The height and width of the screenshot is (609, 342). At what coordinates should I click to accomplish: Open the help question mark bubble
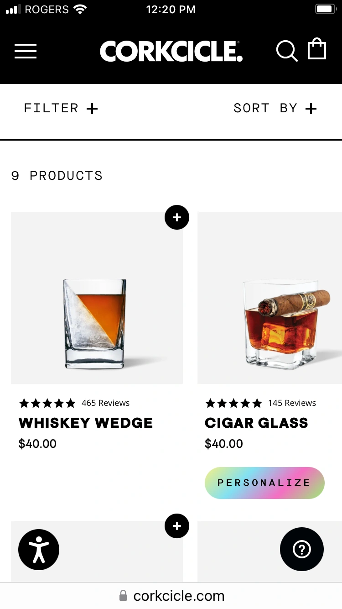click(301, 549)
